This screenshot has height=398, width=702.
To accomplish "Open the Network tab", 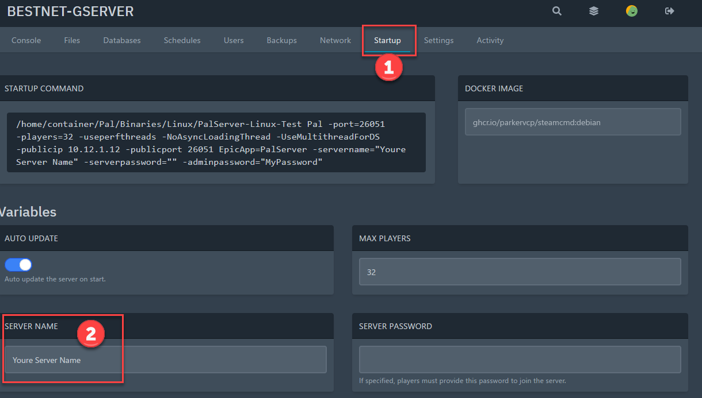I will point(335,40).
